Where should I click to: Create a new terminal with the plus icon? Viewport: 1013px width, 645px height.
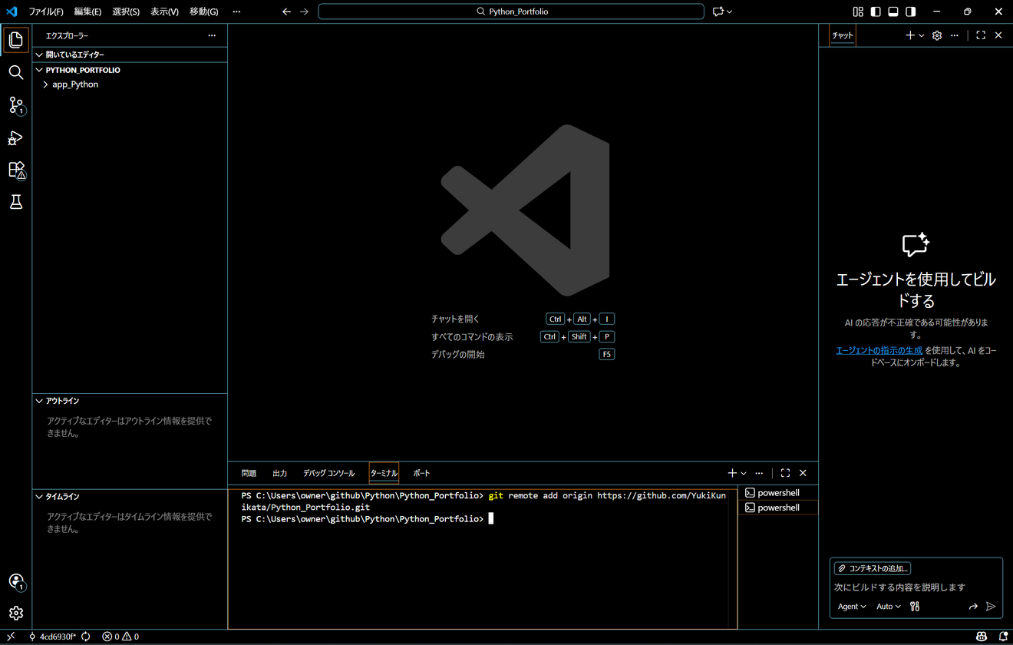click(x=732, y=473)
